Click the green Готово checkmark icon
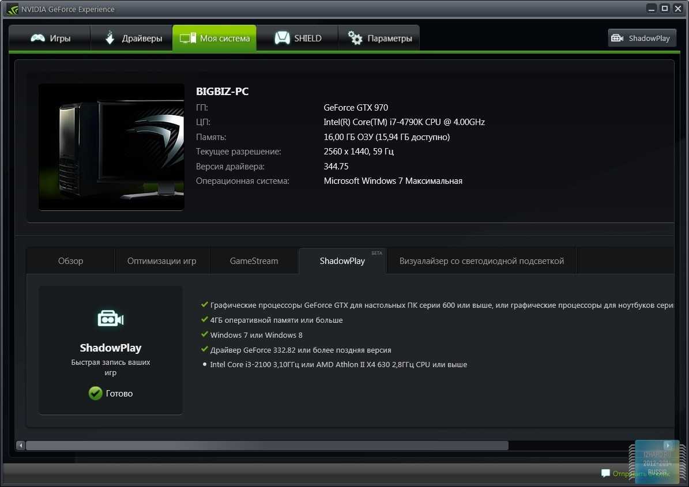The height and width of the screenshot is (487, 689). tap(95, 394)
